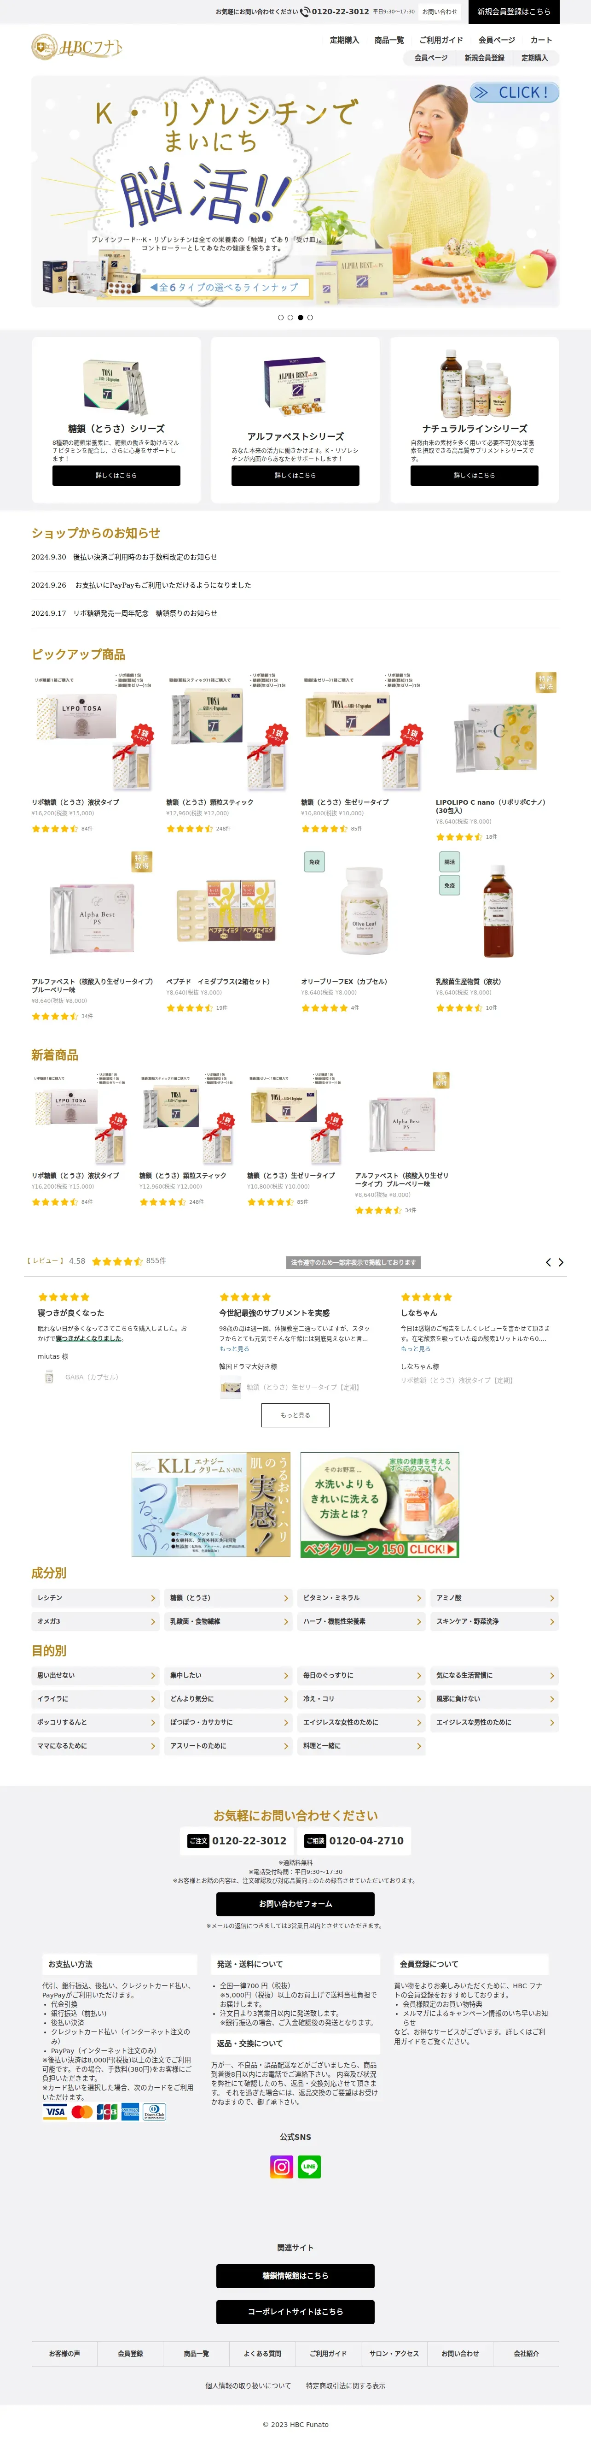Click the CLICK! arrow badge on banner

click(x=514, y=92)
